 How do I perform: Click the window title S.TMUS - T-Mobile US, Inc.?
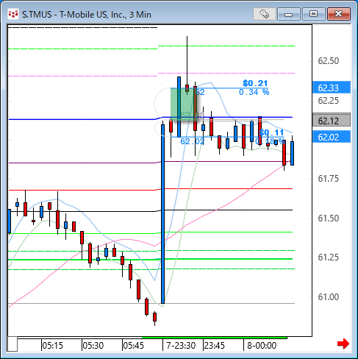pyautogui.click(x=87, y=15)
